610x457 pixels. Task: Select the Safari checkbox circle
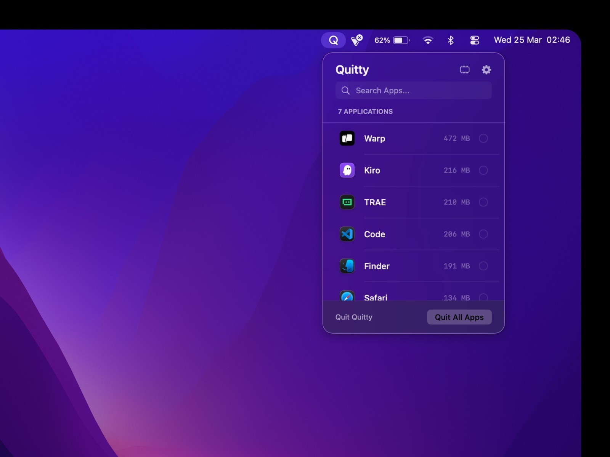click(483, 297)
